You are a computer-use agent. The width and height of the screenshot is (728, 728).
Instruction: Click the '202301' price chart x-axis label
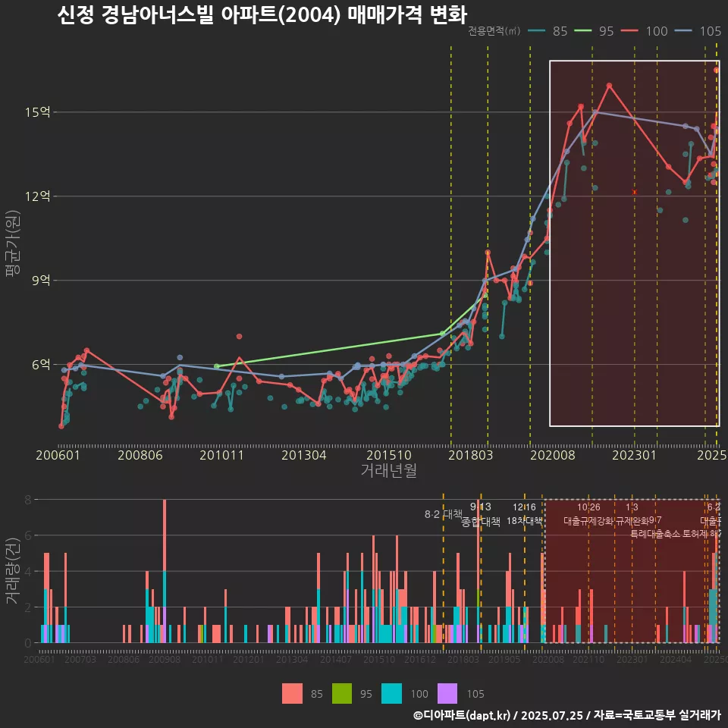tap(635, 455)
